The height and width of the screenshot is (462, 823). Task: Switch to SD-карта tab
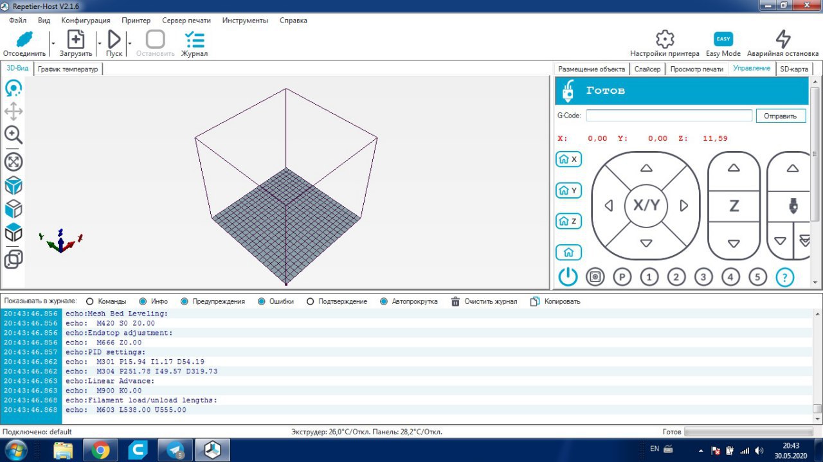point(794,69)
